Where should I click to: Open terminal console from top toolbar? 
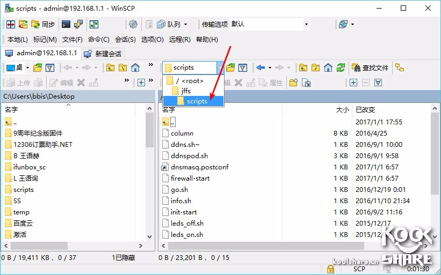pyautogui.click(x=66, y=24)
